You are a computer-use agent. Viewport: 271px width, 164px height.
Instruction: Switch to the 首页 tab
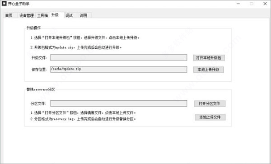(x=9, y=15)
